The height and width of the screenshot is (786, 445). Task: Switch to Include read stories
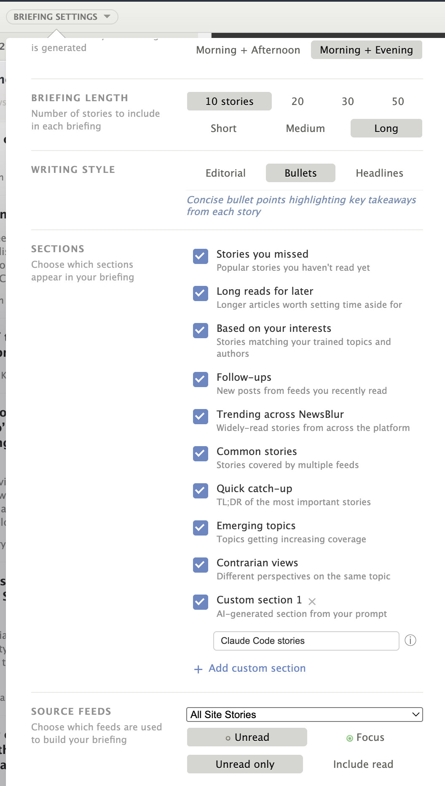click(363, 764)
